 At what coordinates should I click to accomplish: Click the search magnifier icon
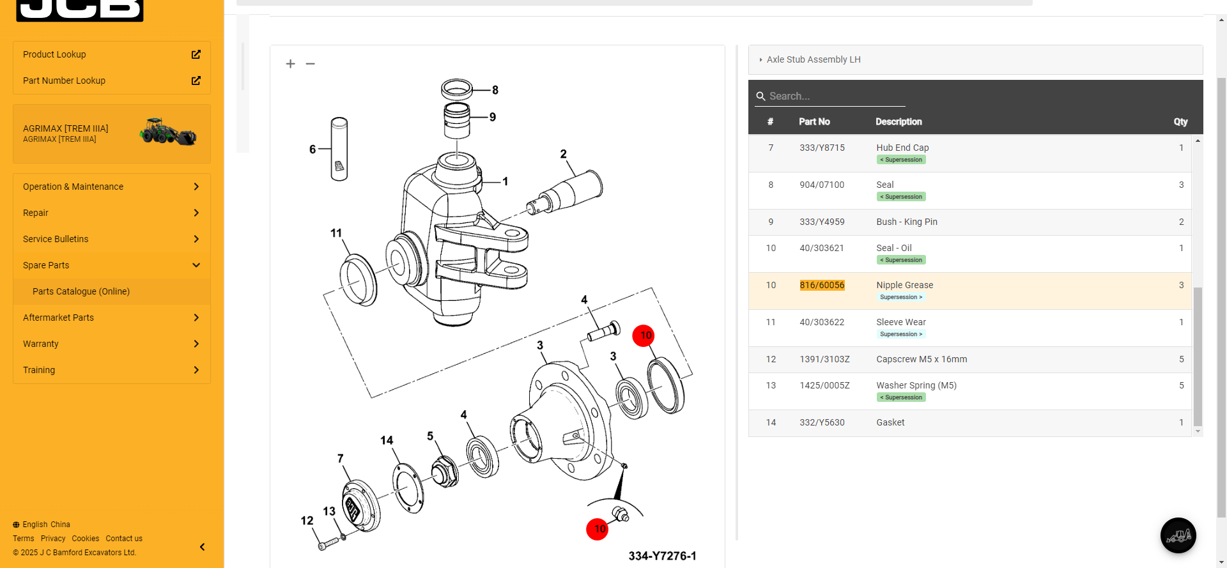(760, 96)
